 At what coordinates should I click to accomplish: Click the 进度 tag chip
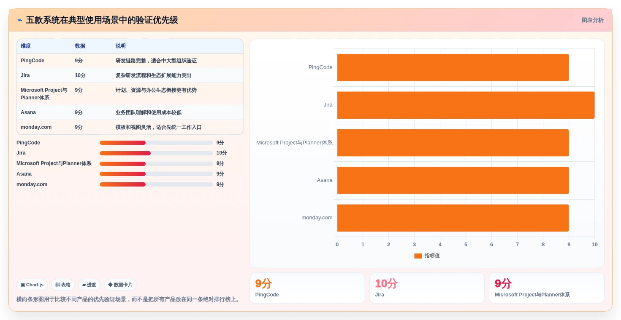pyautogui.click(x=89, y=285)
